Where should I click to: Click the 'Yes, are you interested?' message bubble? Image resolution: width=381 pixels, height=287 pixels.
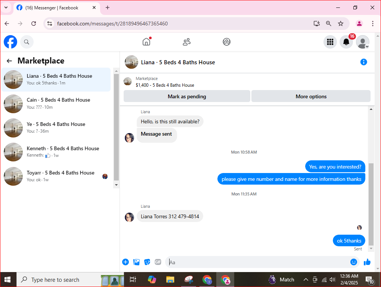tap(335, 167)
